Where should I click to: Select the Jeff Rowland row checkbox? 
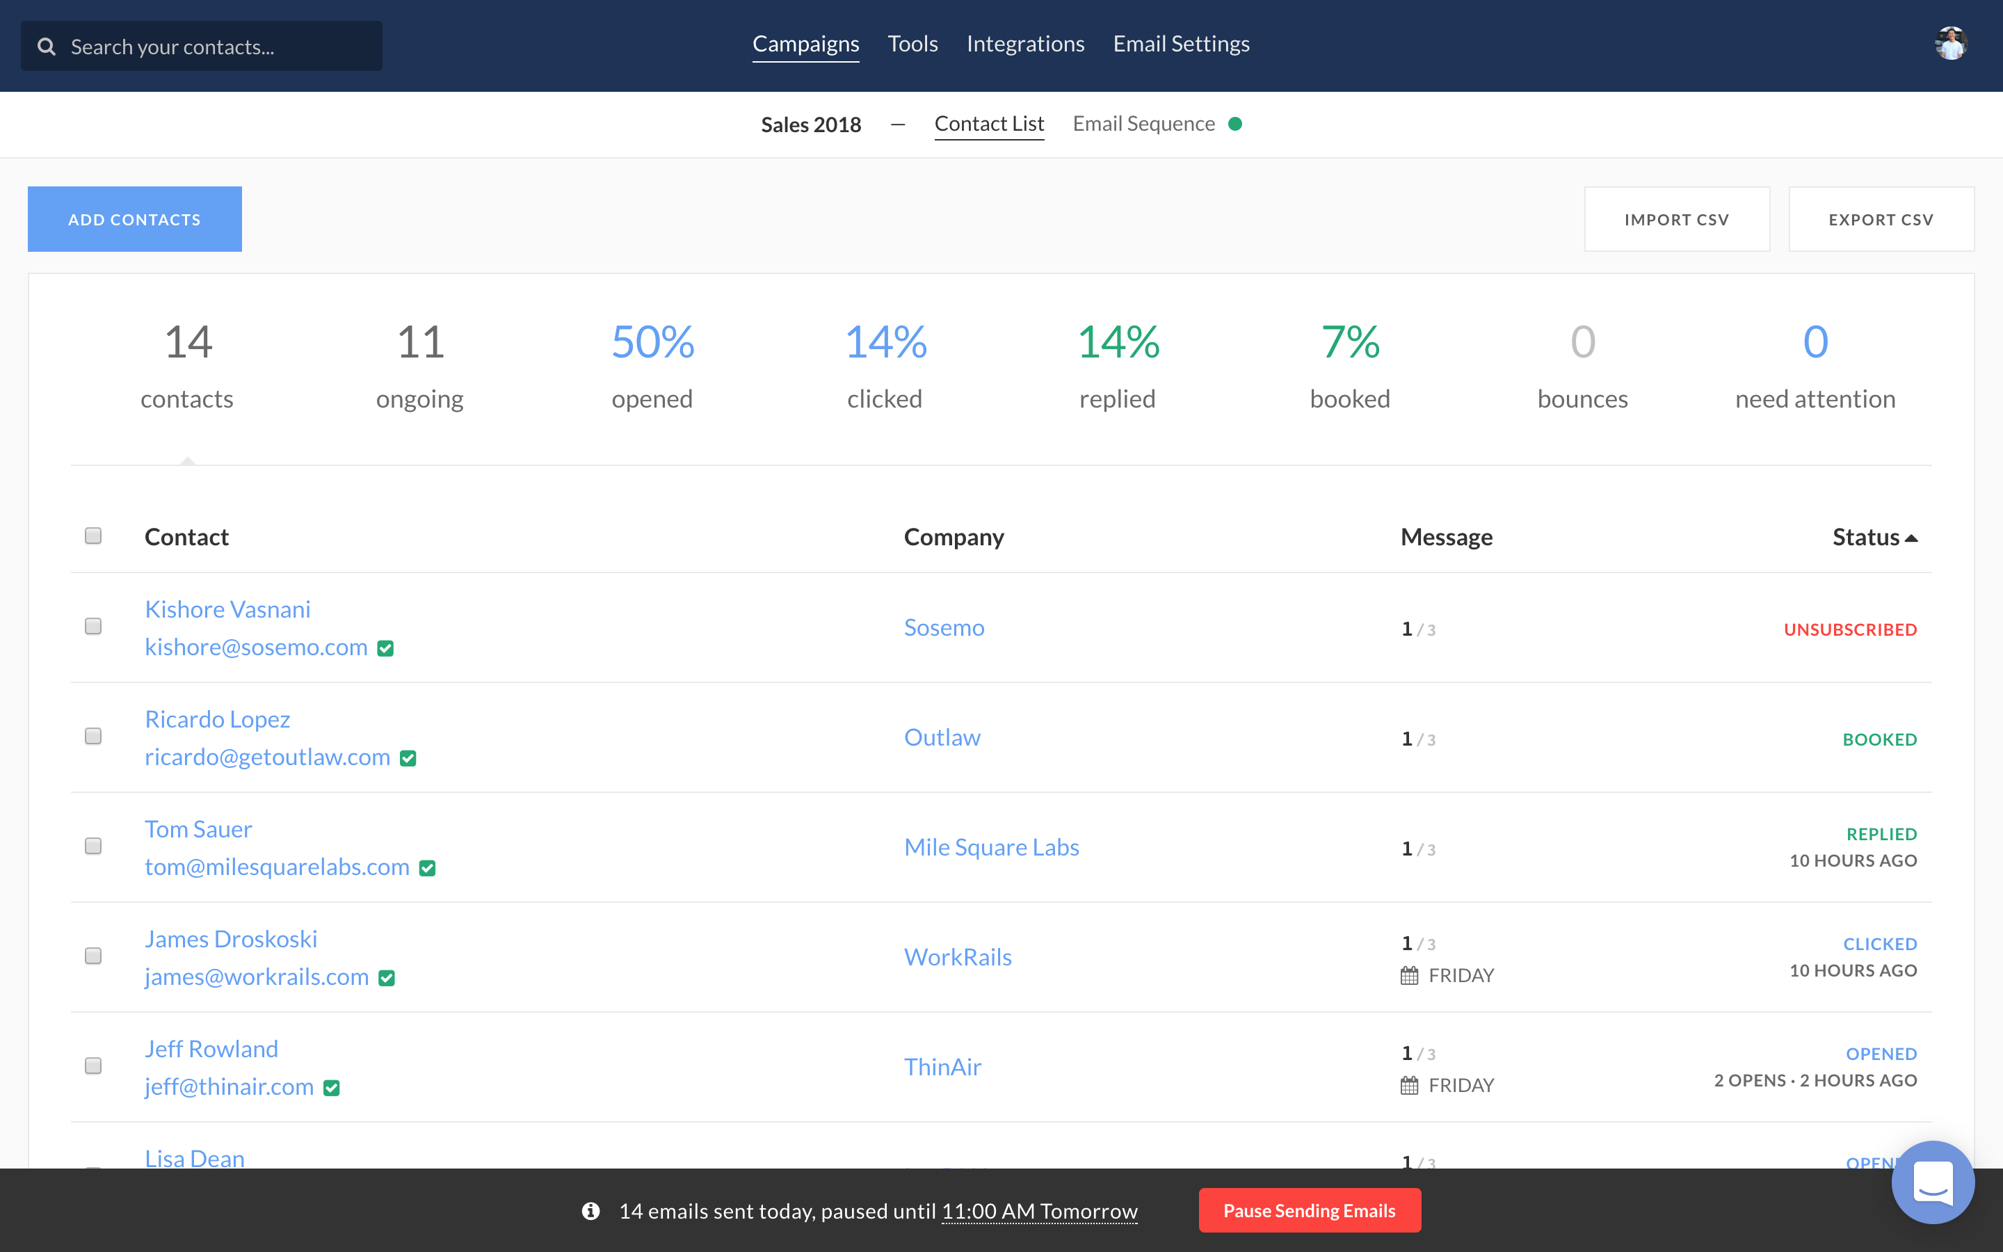pos(93,1066)
